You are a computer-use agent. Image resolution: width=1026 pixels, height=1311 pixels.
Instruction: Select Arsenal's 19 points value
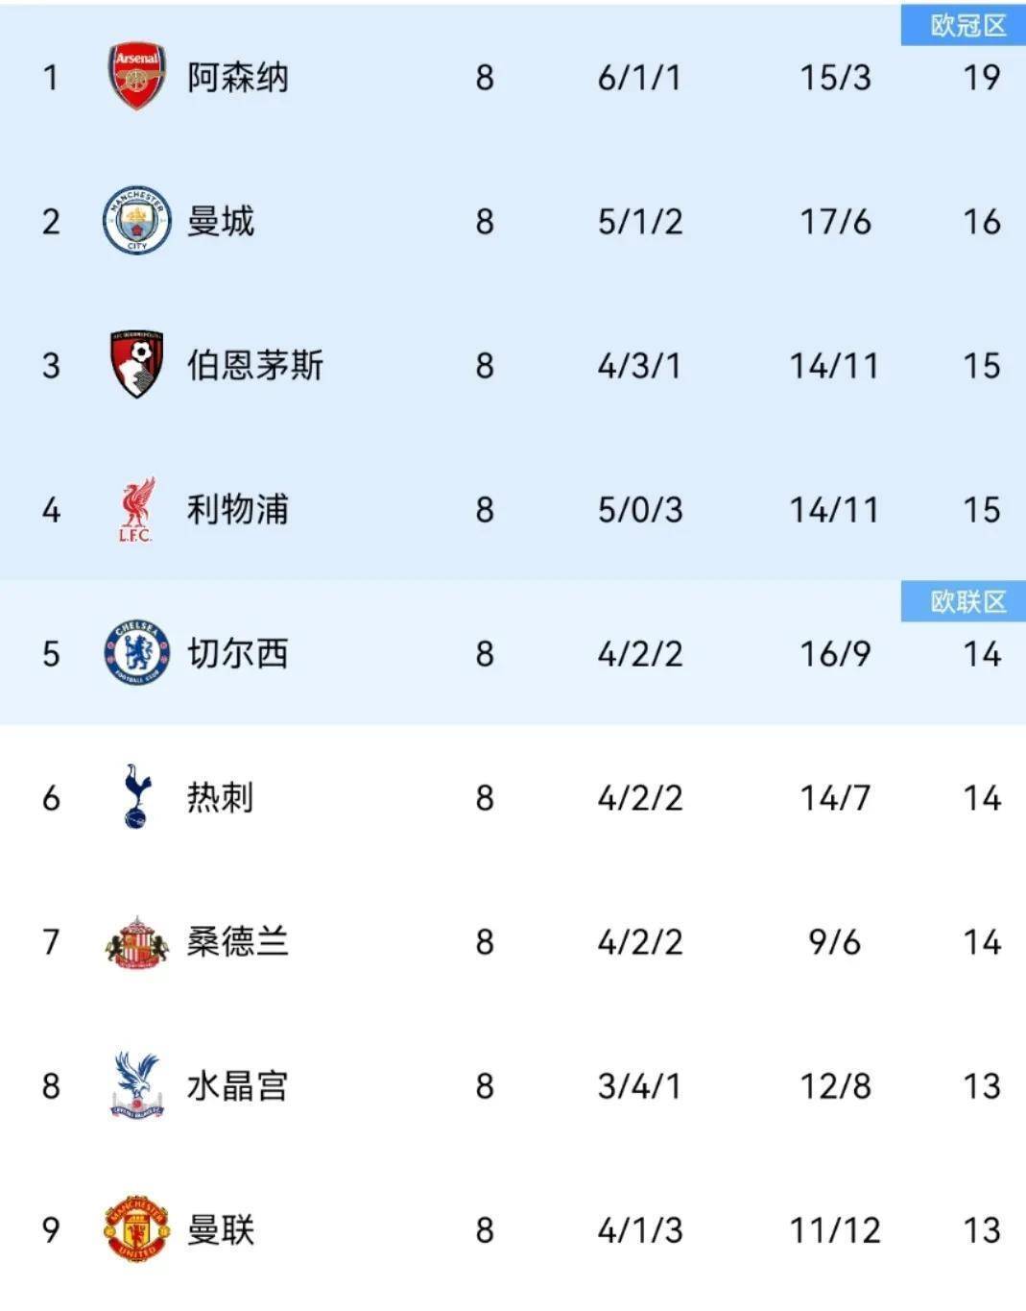(x=981, y=78)
